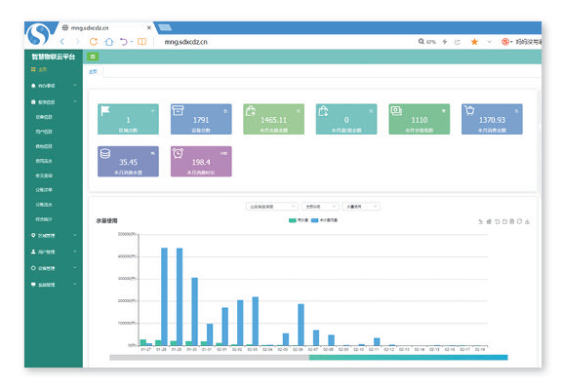
Task: Save chart as image with download icon
Action: click(x=527, y=221)
